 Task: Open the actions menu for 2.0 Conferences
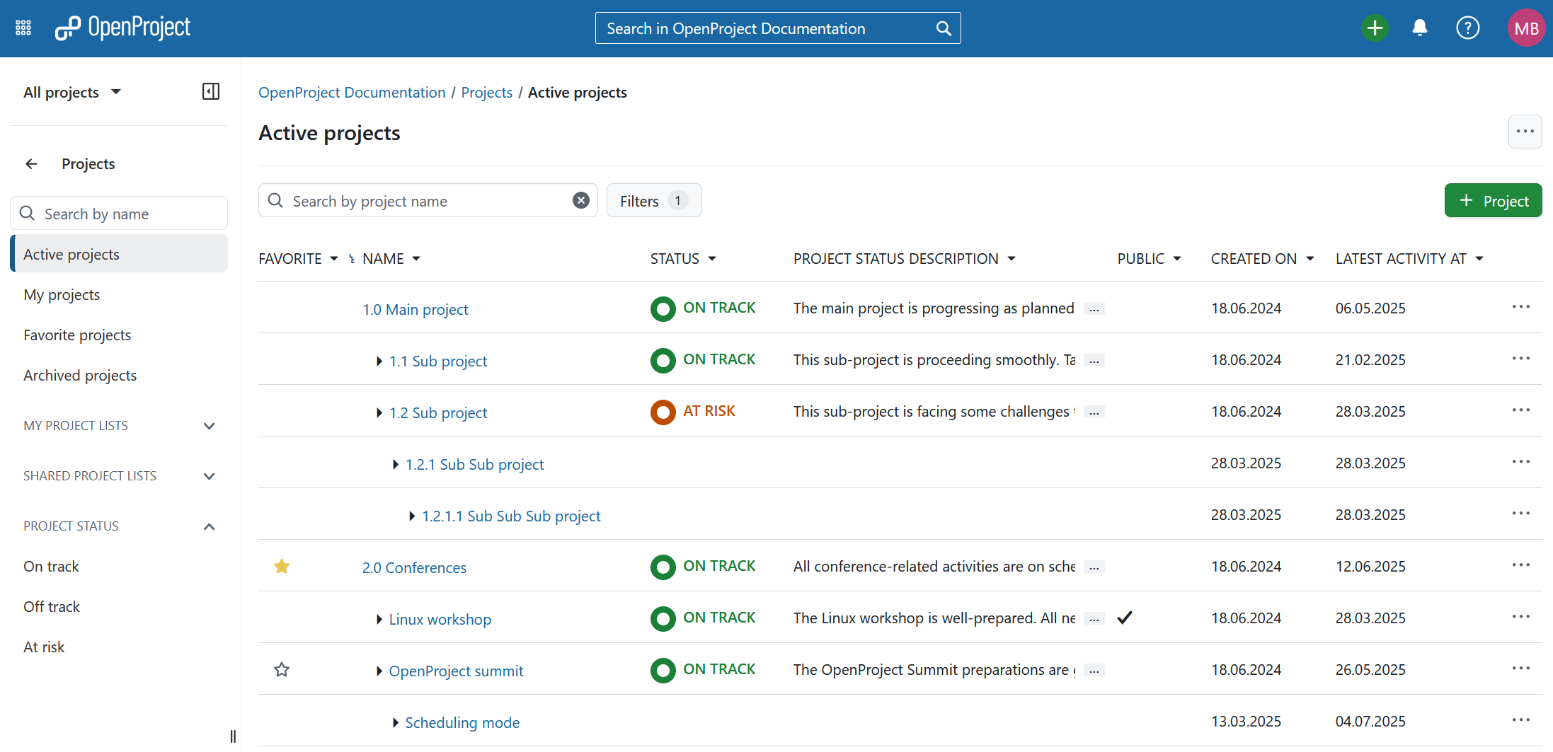(x=1520, y=565)
